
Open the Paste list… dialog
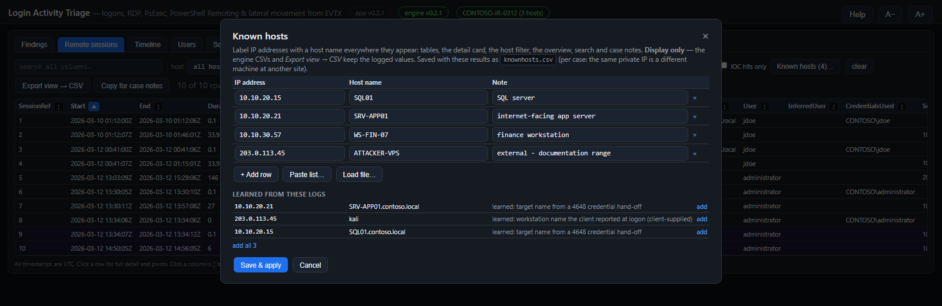[x=307, y=175]
